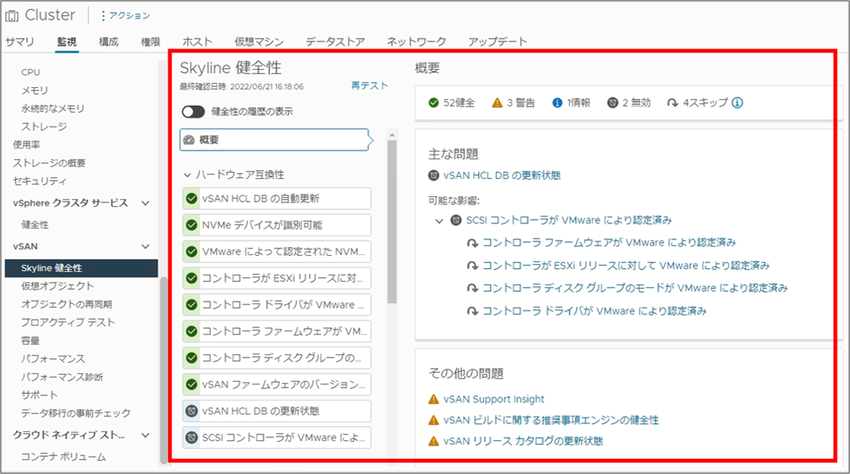Collapse the vSphere クラスタ サービス sidebar group

[146, 203]
